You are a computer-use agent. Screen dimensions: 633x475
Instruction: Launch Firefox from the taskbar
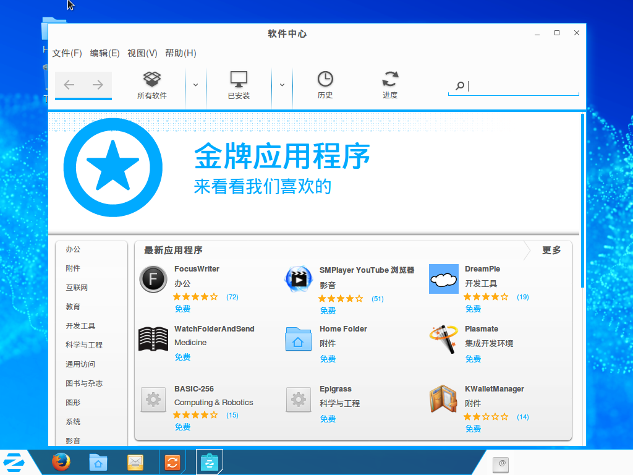point(61,462)
